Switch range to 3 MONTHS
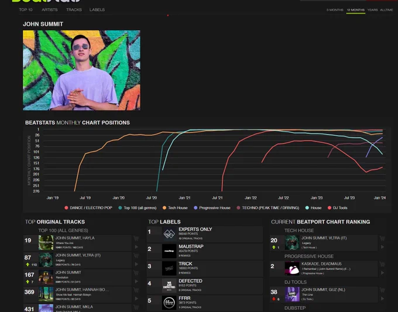 click(335, 10)
